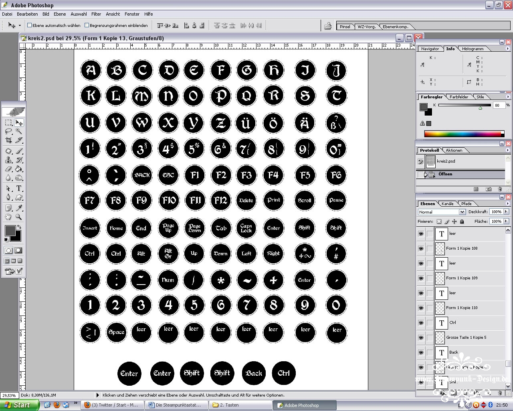Open the Pinsel tab in the palette well

345,27
